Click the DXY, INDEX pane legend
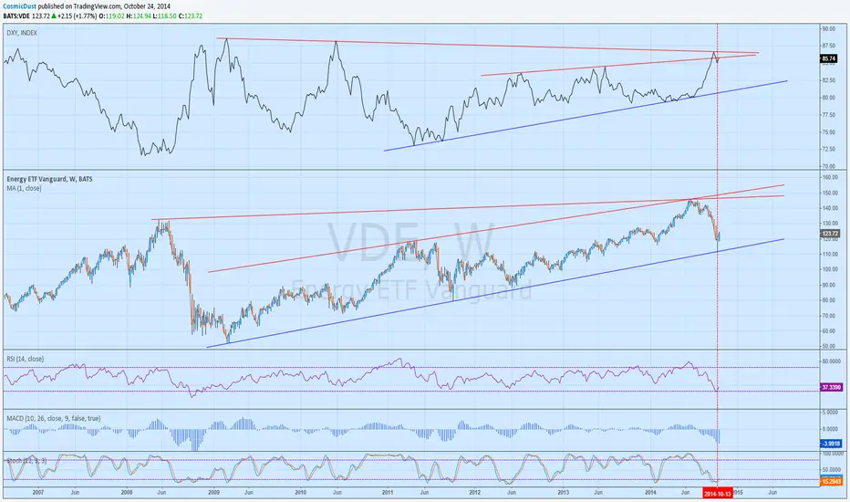Image resolution: width=850 pixels, height=502 pixels. click(x=22, y=33)
